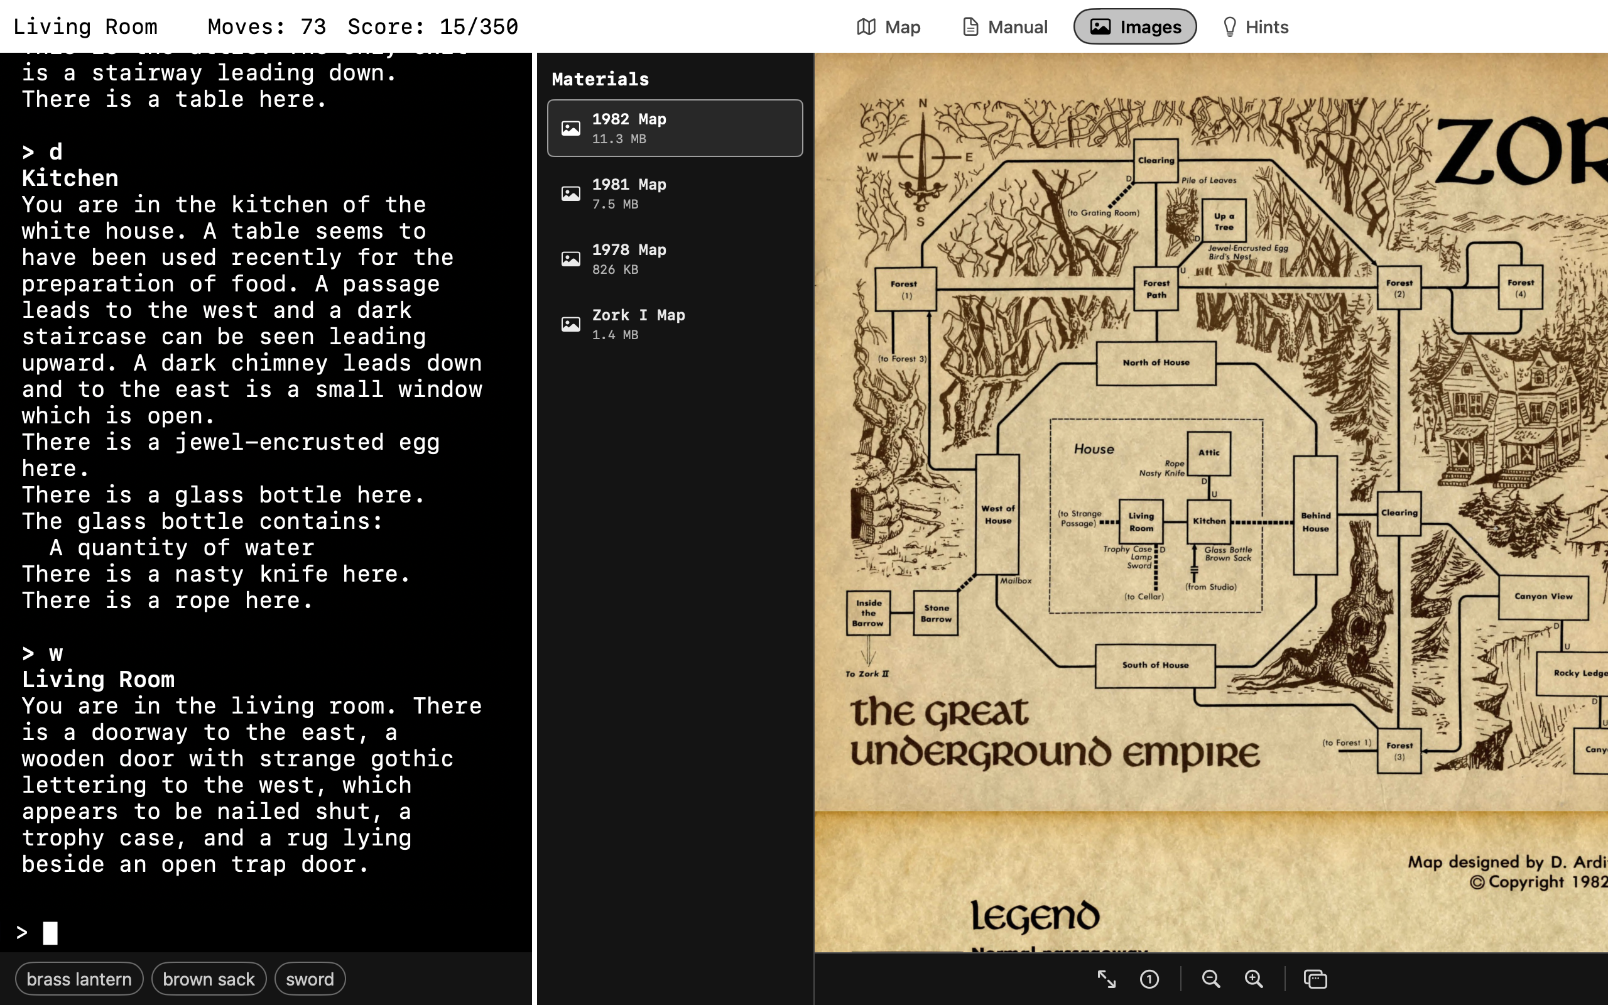Click the Manual tab's document icon
Viewport: 1608px width, 1005px height.
click(x=970, y=26)
